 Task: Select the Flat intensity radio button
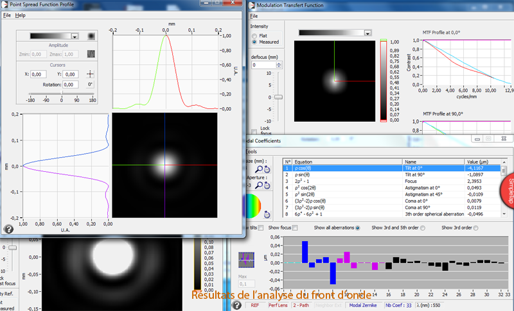tap(254, 36)
